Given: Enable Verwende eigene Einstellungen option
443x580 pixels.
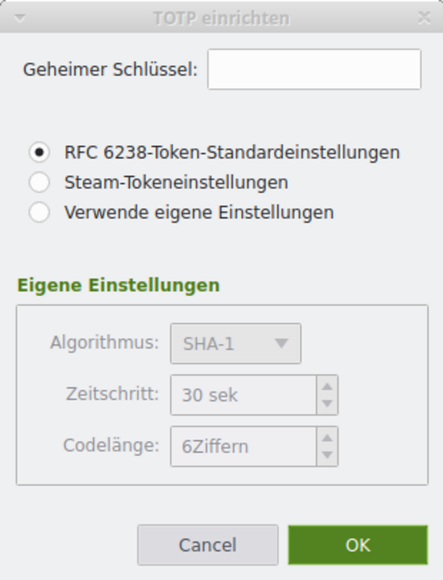Looking at the screenshot, I should (x=40, y=213).
